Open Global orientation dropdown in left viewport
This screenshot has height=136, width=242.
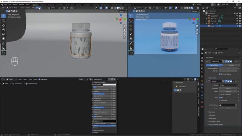click(x=53, y=8)
